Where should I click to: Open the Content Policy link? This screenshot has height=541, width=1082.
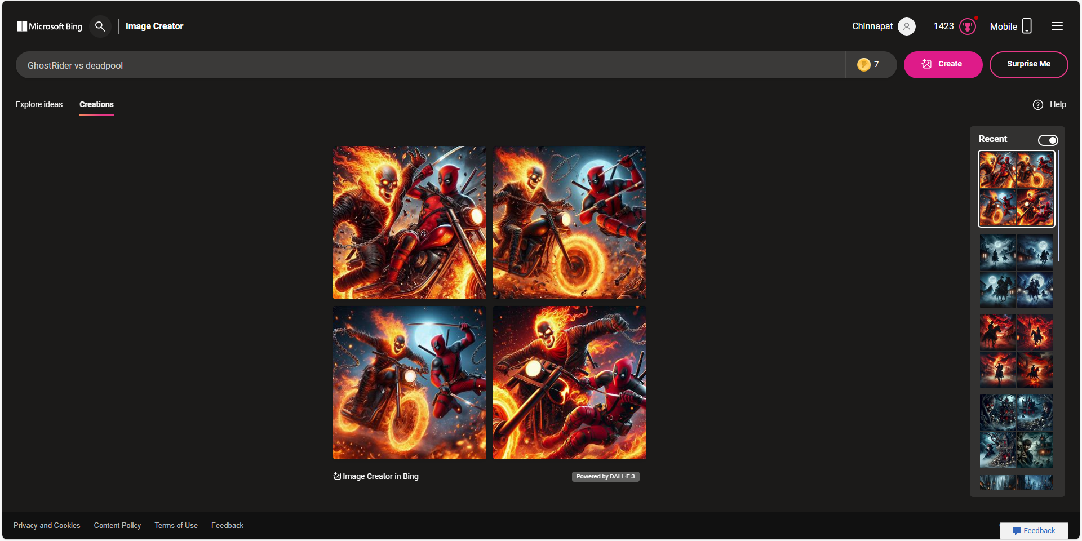117,525
